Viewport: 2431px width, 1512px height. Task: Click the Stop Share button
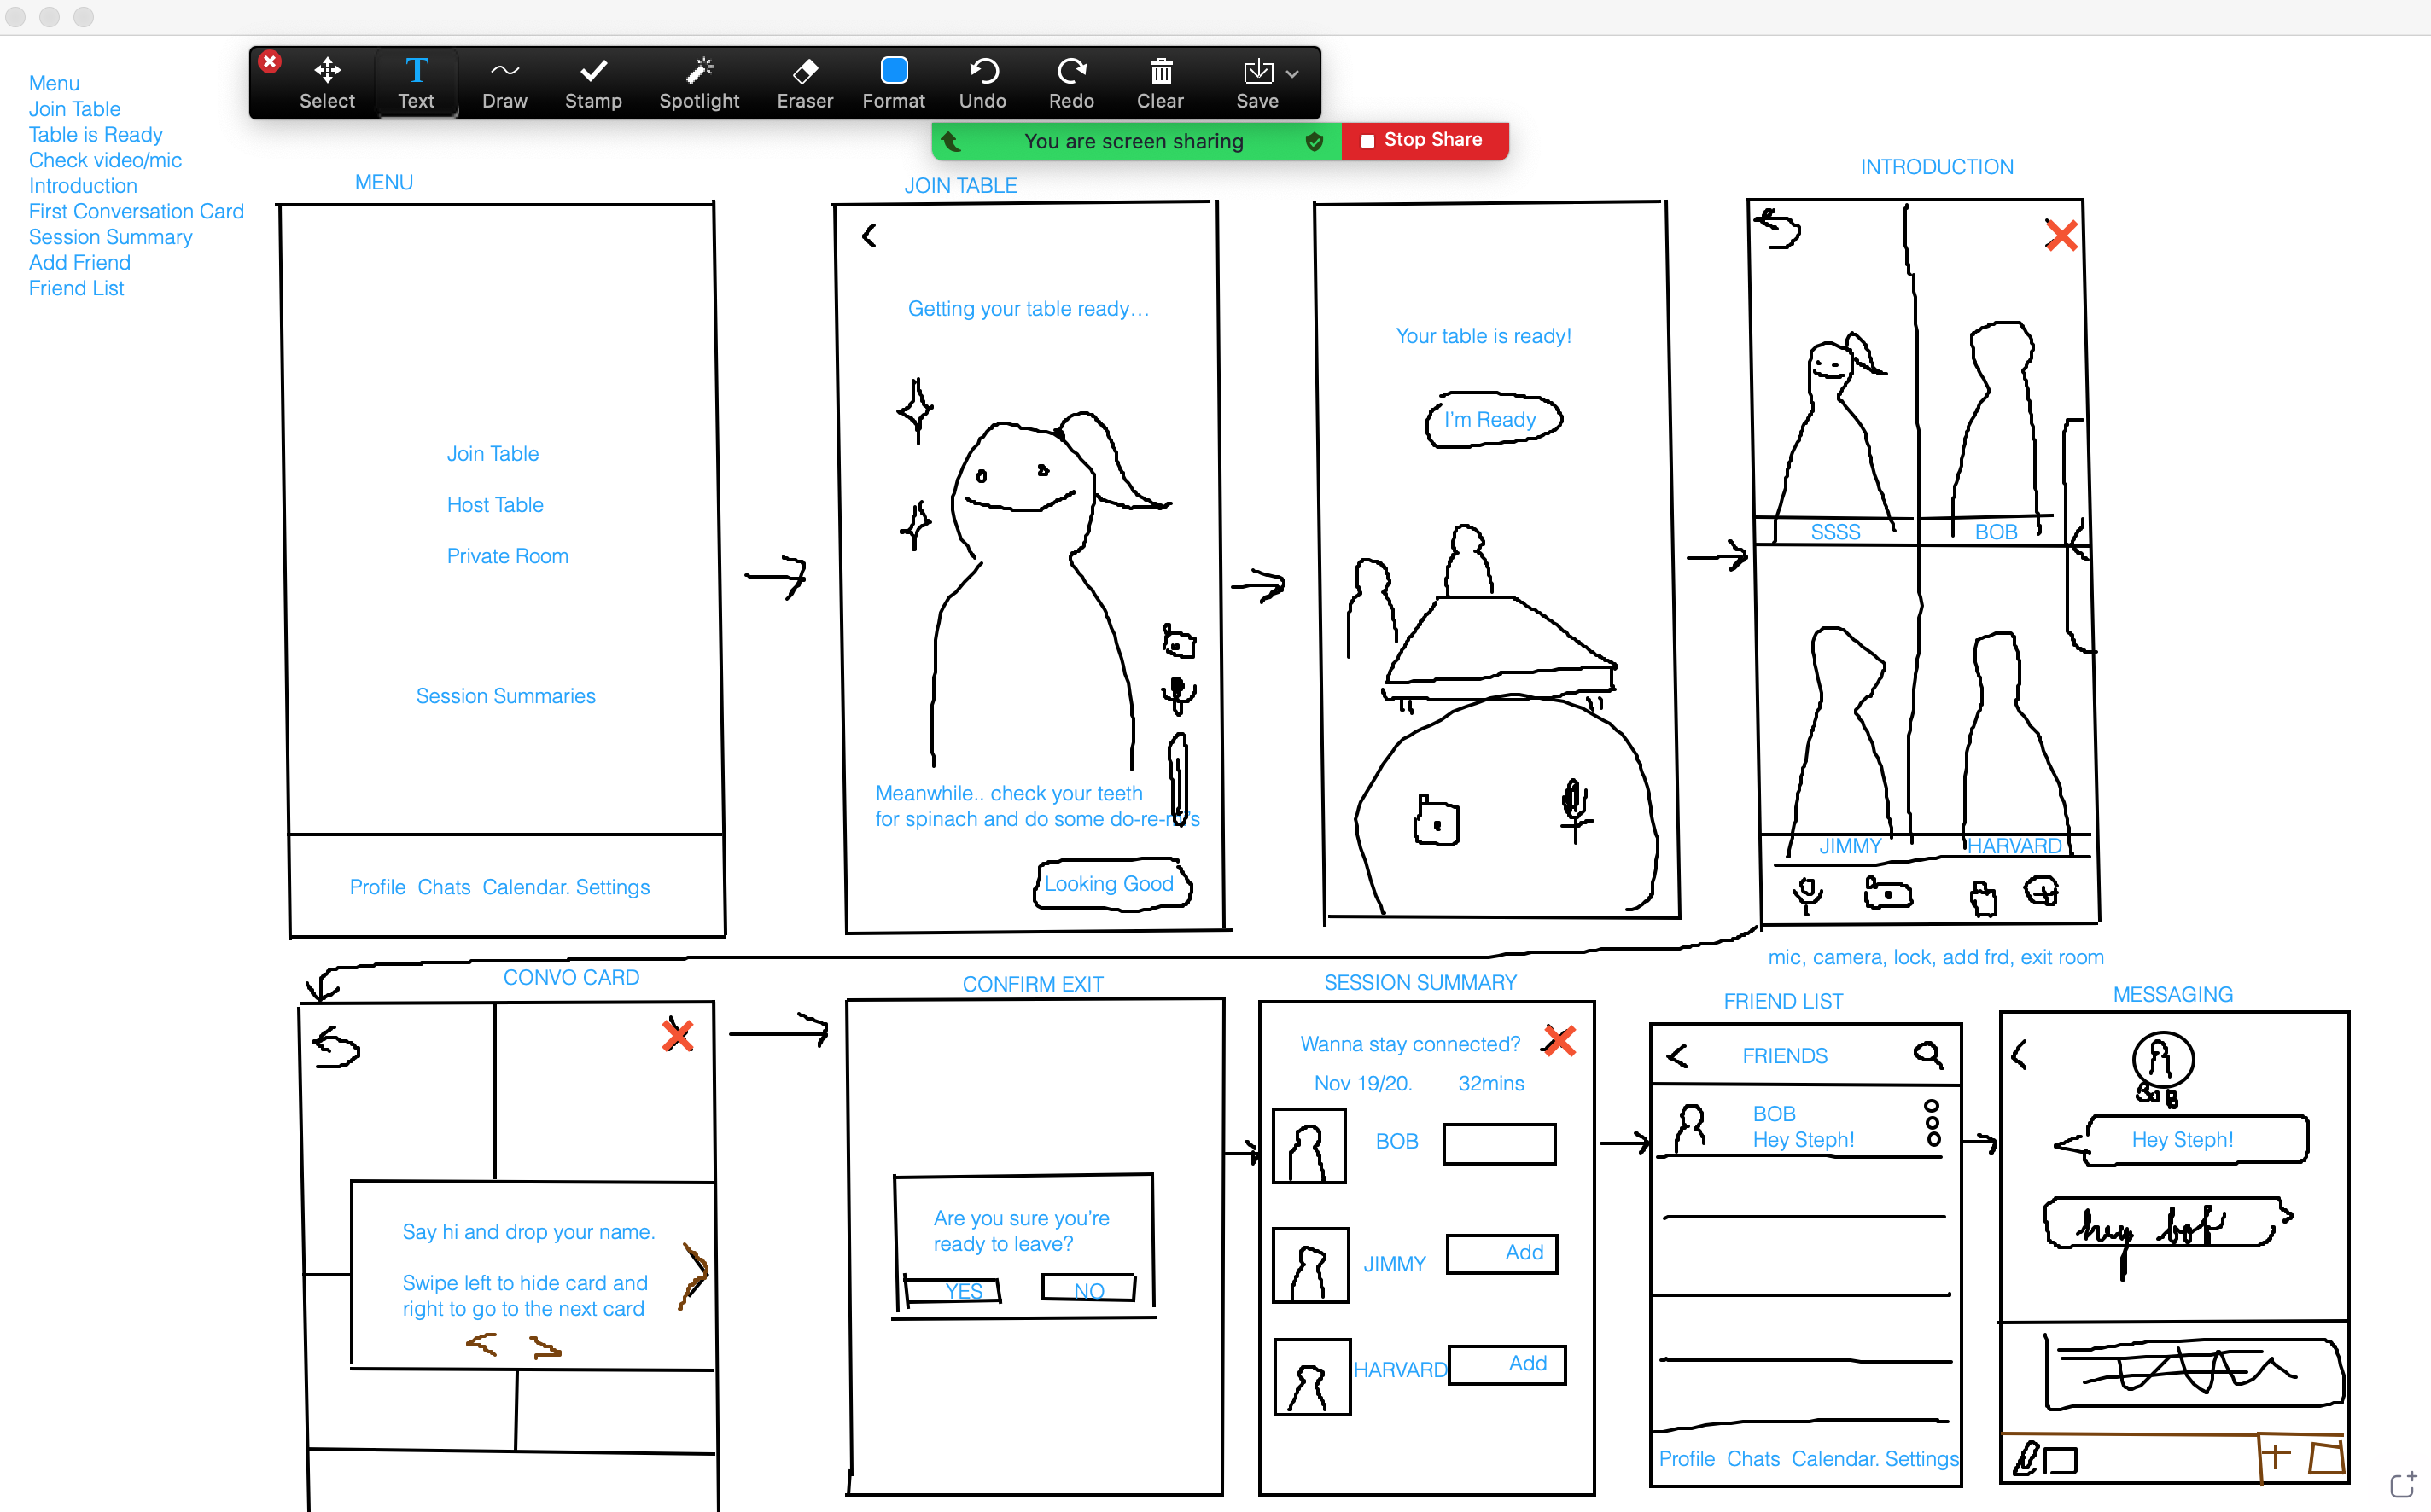tap(1424, 140)
